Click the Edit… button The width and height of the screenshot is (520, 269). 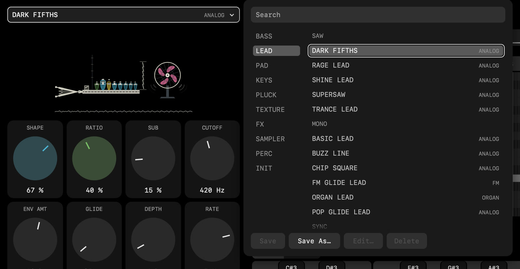tap(363, 241)
